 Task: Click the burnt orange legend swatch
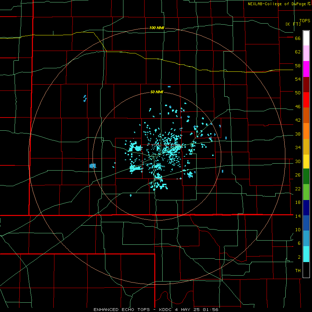[x=306, y=115]
